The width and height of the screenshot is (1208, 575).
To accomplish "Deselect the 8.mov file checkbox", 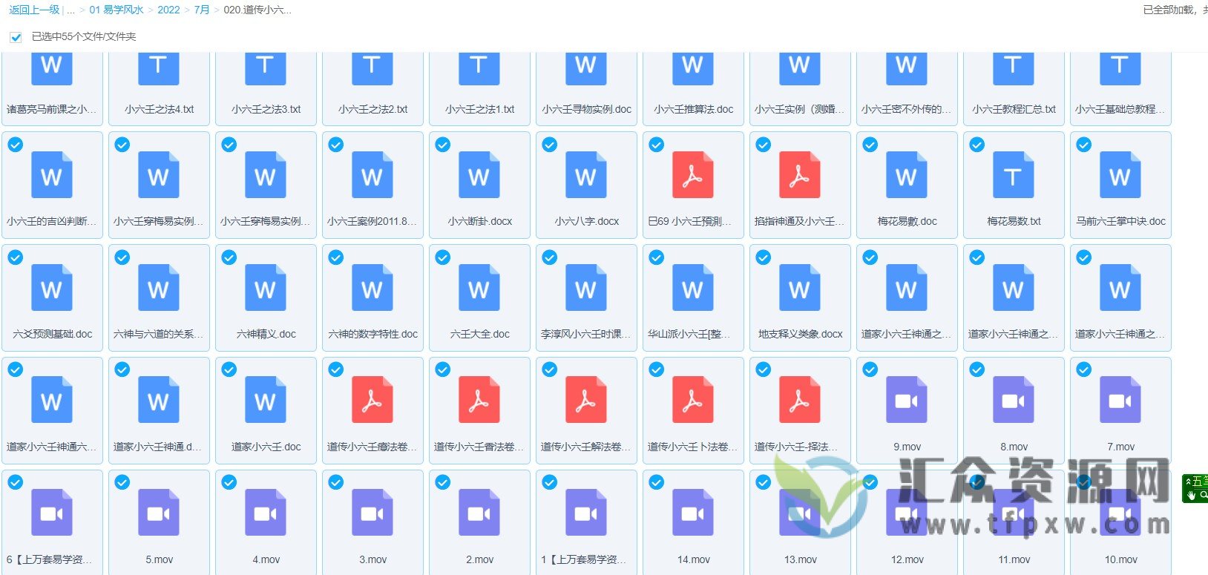I will [x=977, y=369].
